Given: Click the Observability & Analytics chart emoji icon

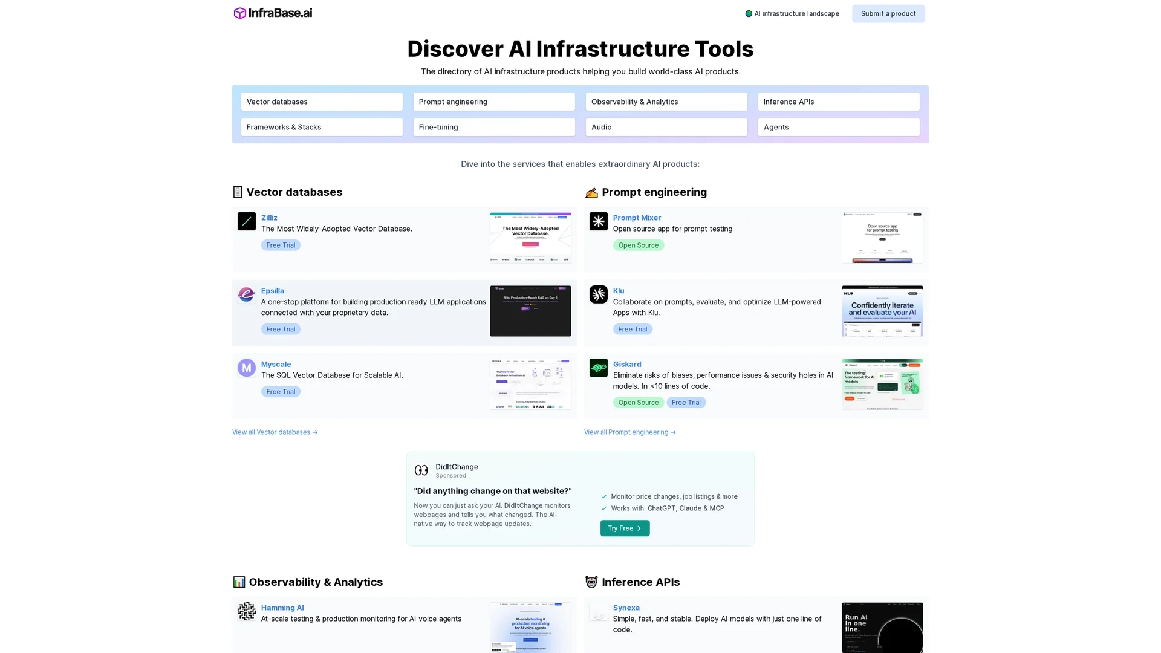Looking at the screenshot, I should [x=239, y=582].
